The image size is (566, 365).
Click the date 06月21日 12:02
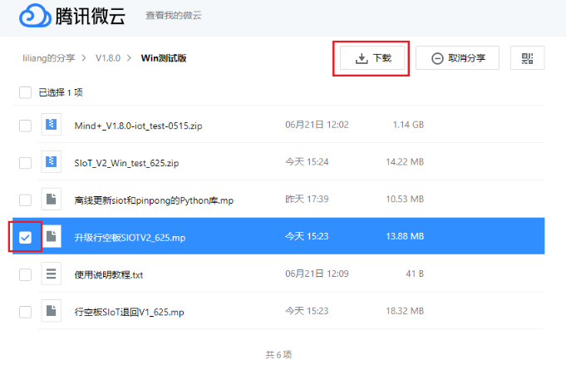tap(317, 125)
